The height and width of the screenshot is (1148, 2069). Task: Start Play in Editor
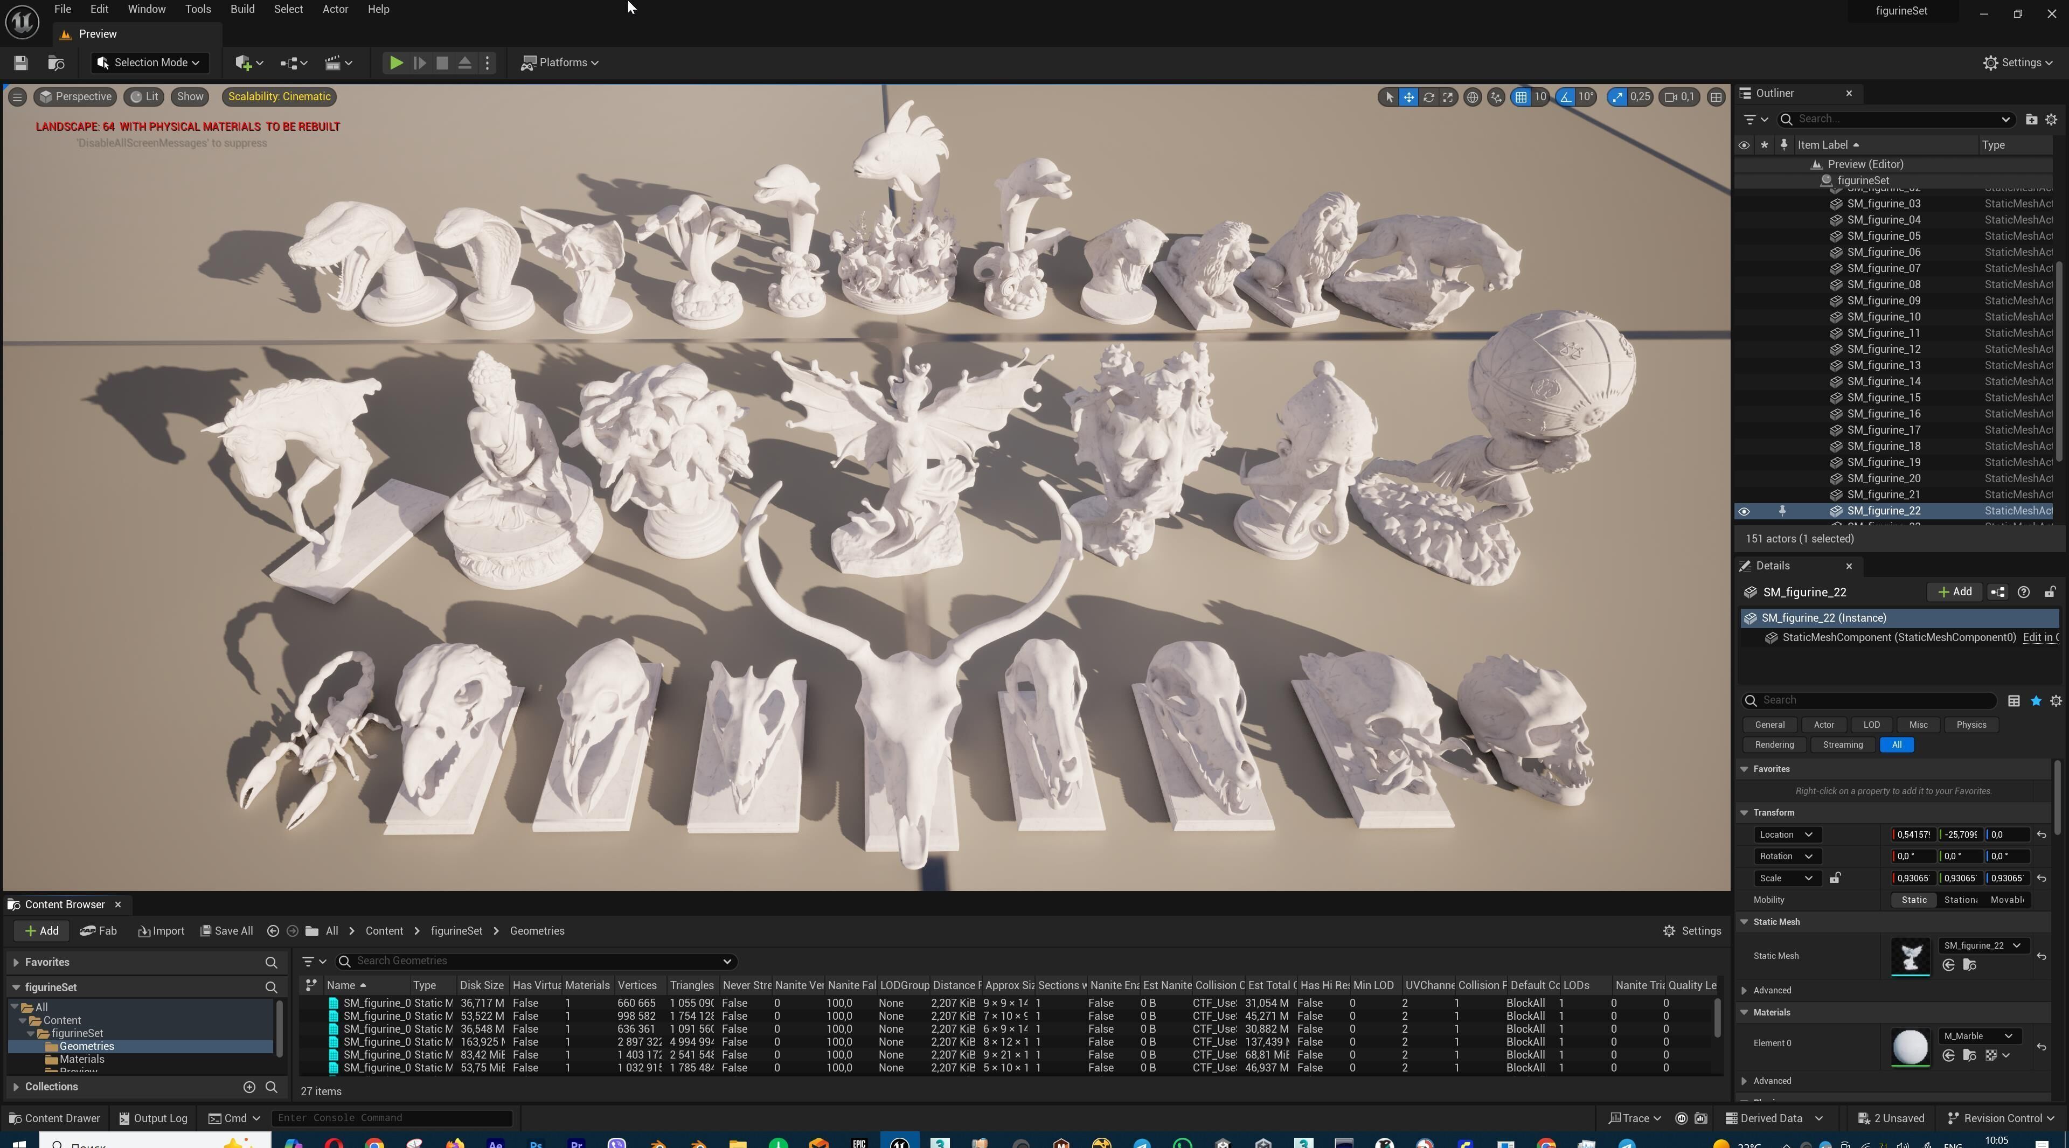(396, 62)
